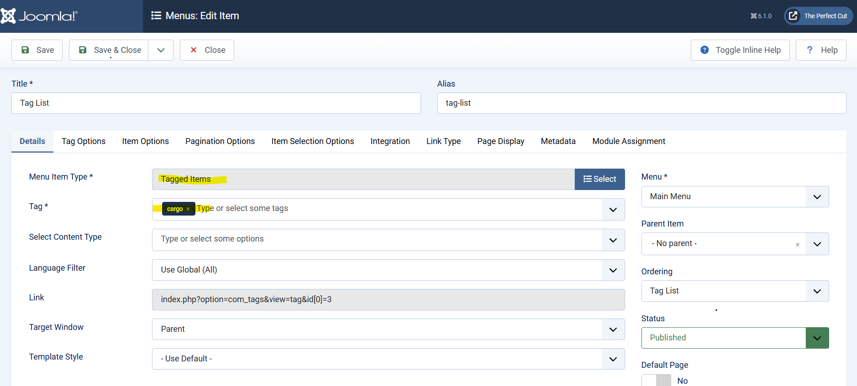Screen dimensions: 857x386
Task: Open the Help button
Action: point(821,50)
